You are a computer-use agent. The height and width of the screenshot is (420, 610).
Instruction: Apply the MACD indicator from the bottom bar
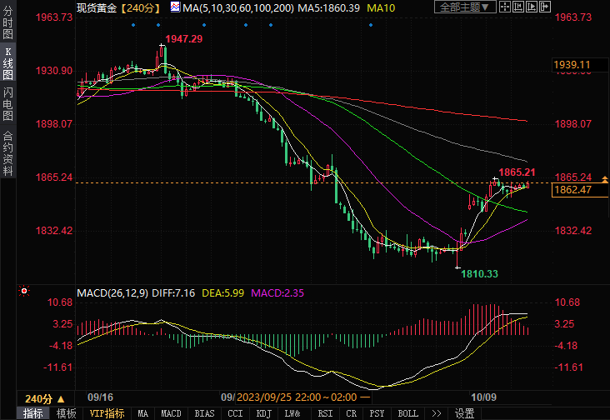pos(171,413)
